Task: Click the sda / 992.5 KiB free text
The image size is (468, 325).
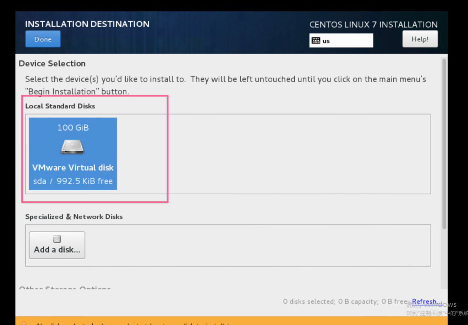Action: pos(73,181)
